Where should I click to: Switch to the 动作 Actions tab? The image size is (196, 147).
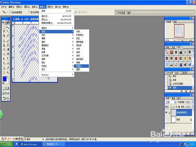(177, 73)
